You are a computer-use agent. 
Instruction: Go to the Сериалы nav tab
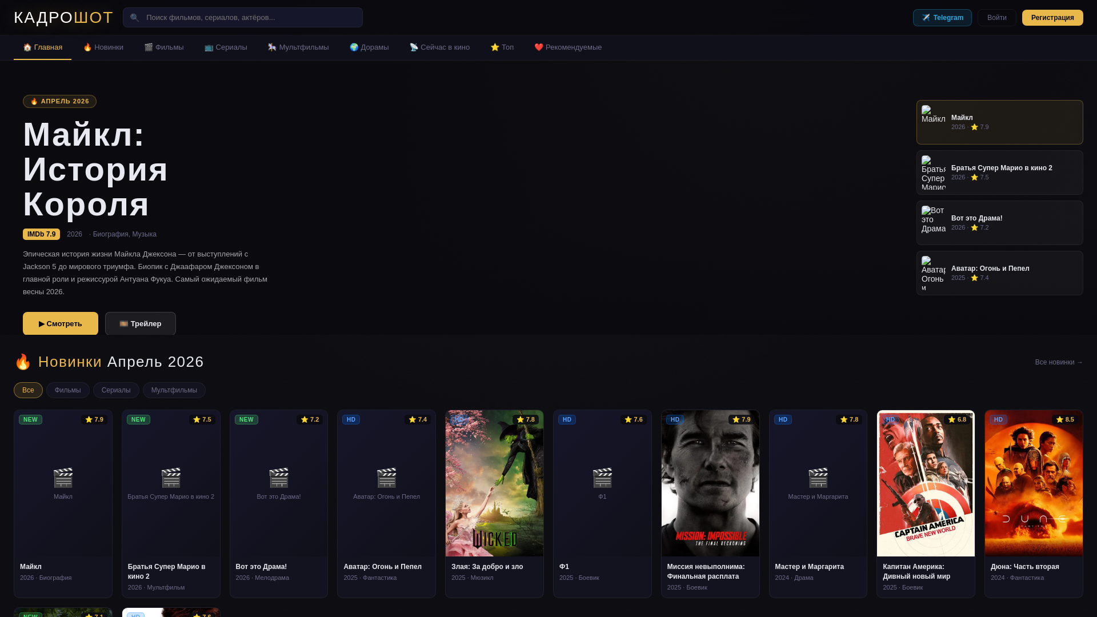(x=226, y=47)
